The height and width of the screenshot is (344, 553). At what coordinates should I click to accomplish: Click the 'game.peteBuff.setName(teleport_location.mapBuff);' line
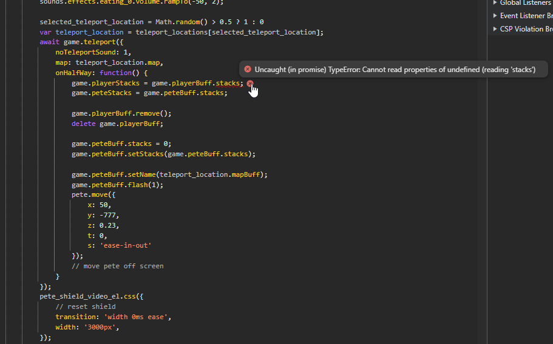pos(169,174)
